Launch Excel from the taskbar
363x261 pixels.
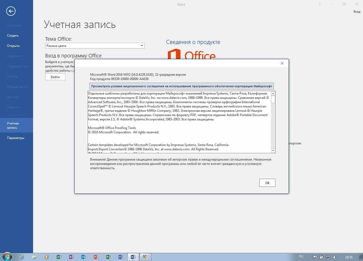59,257
